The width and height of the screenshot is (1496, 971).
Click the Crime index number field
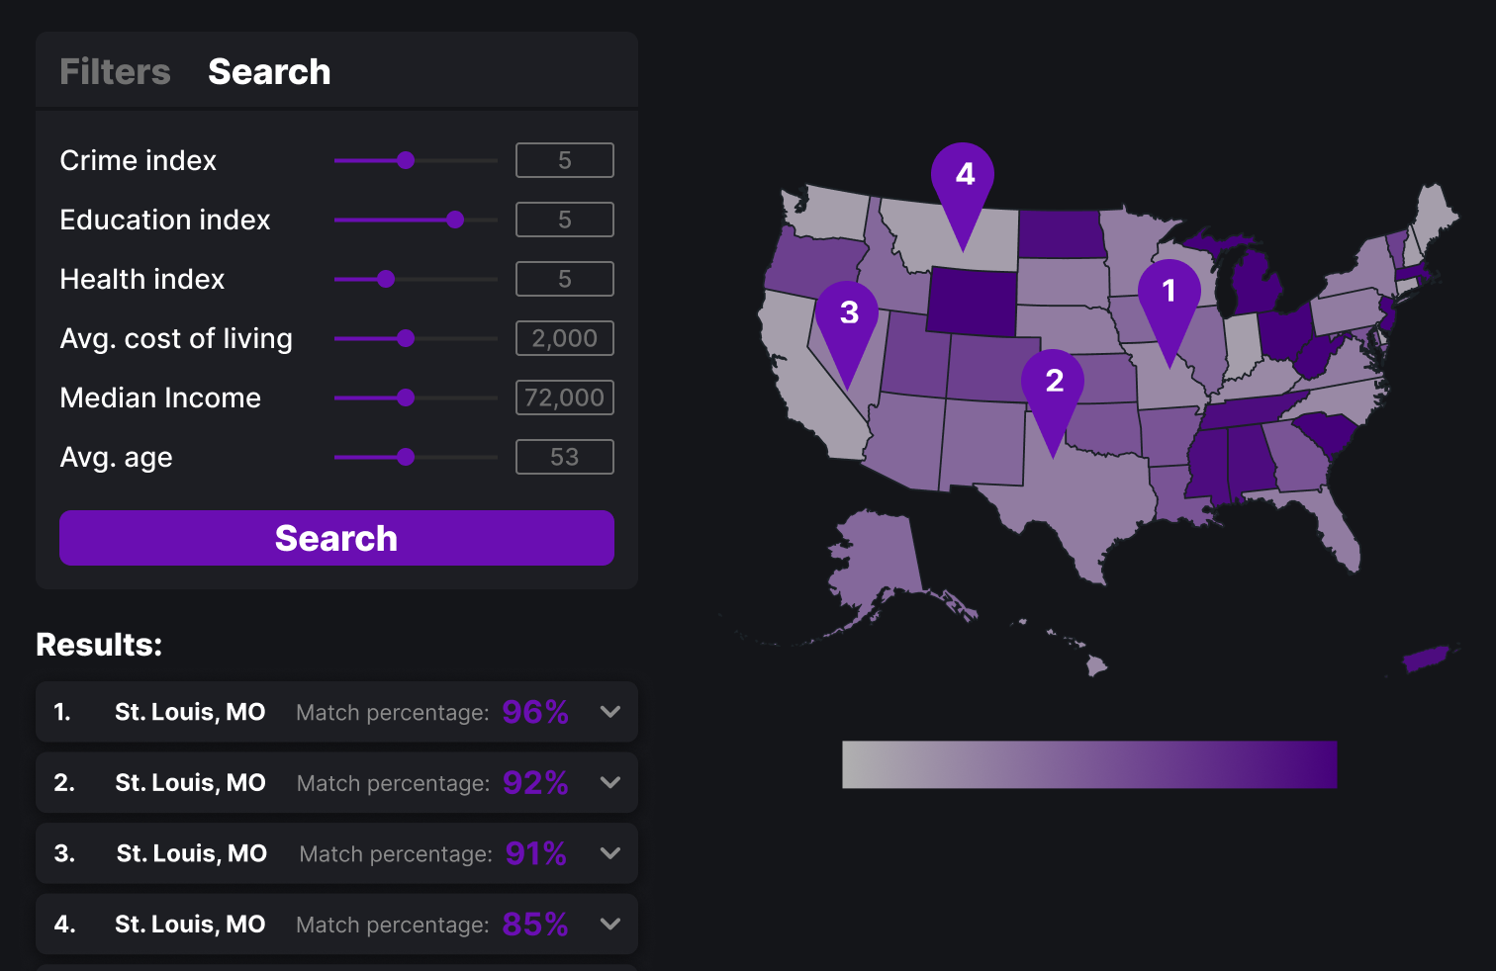(564, 160)
